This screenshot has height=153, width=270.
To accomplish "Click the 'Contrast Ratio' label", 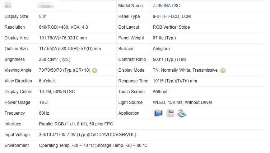I will (x=132, y=59).
